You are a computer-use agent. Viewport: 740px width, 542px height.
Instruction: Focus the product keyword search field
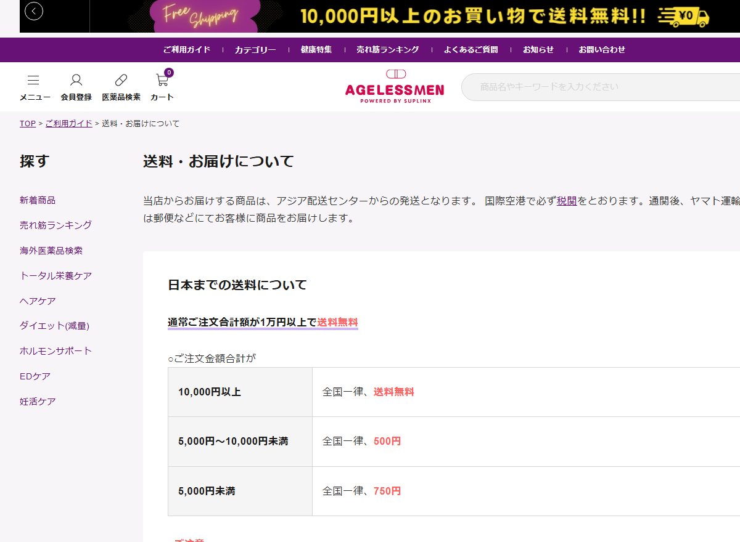(x=601, y=87)
